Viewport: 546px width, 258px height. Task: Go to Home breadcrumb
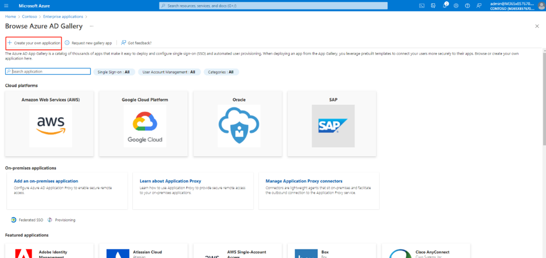[x=10, y=17]
